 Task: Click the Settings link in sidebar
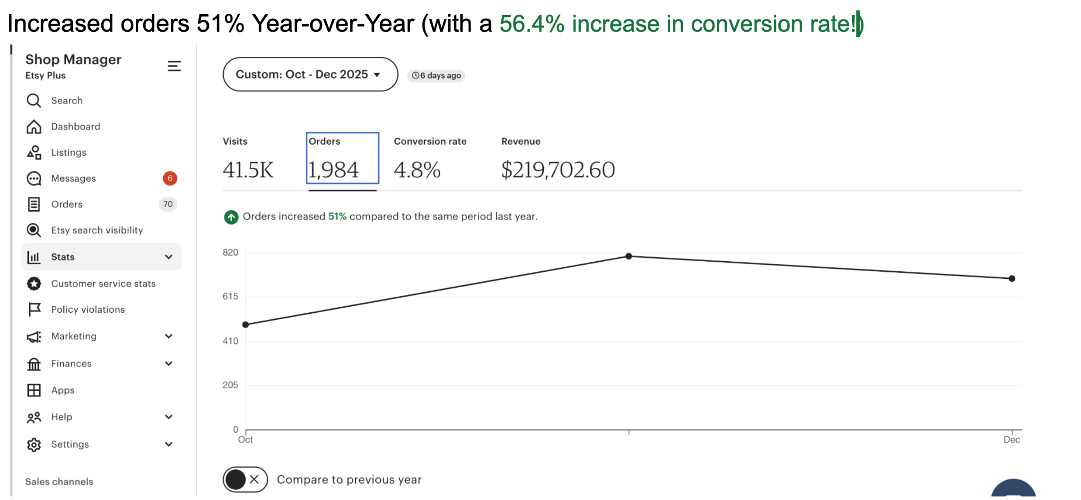click(x=70, y=445)
